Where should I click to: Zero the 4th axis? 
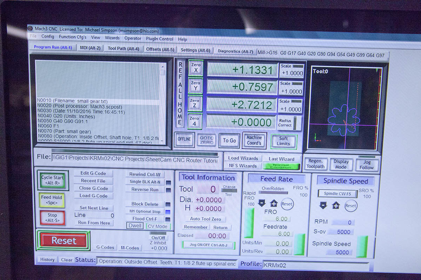[195, 121]
